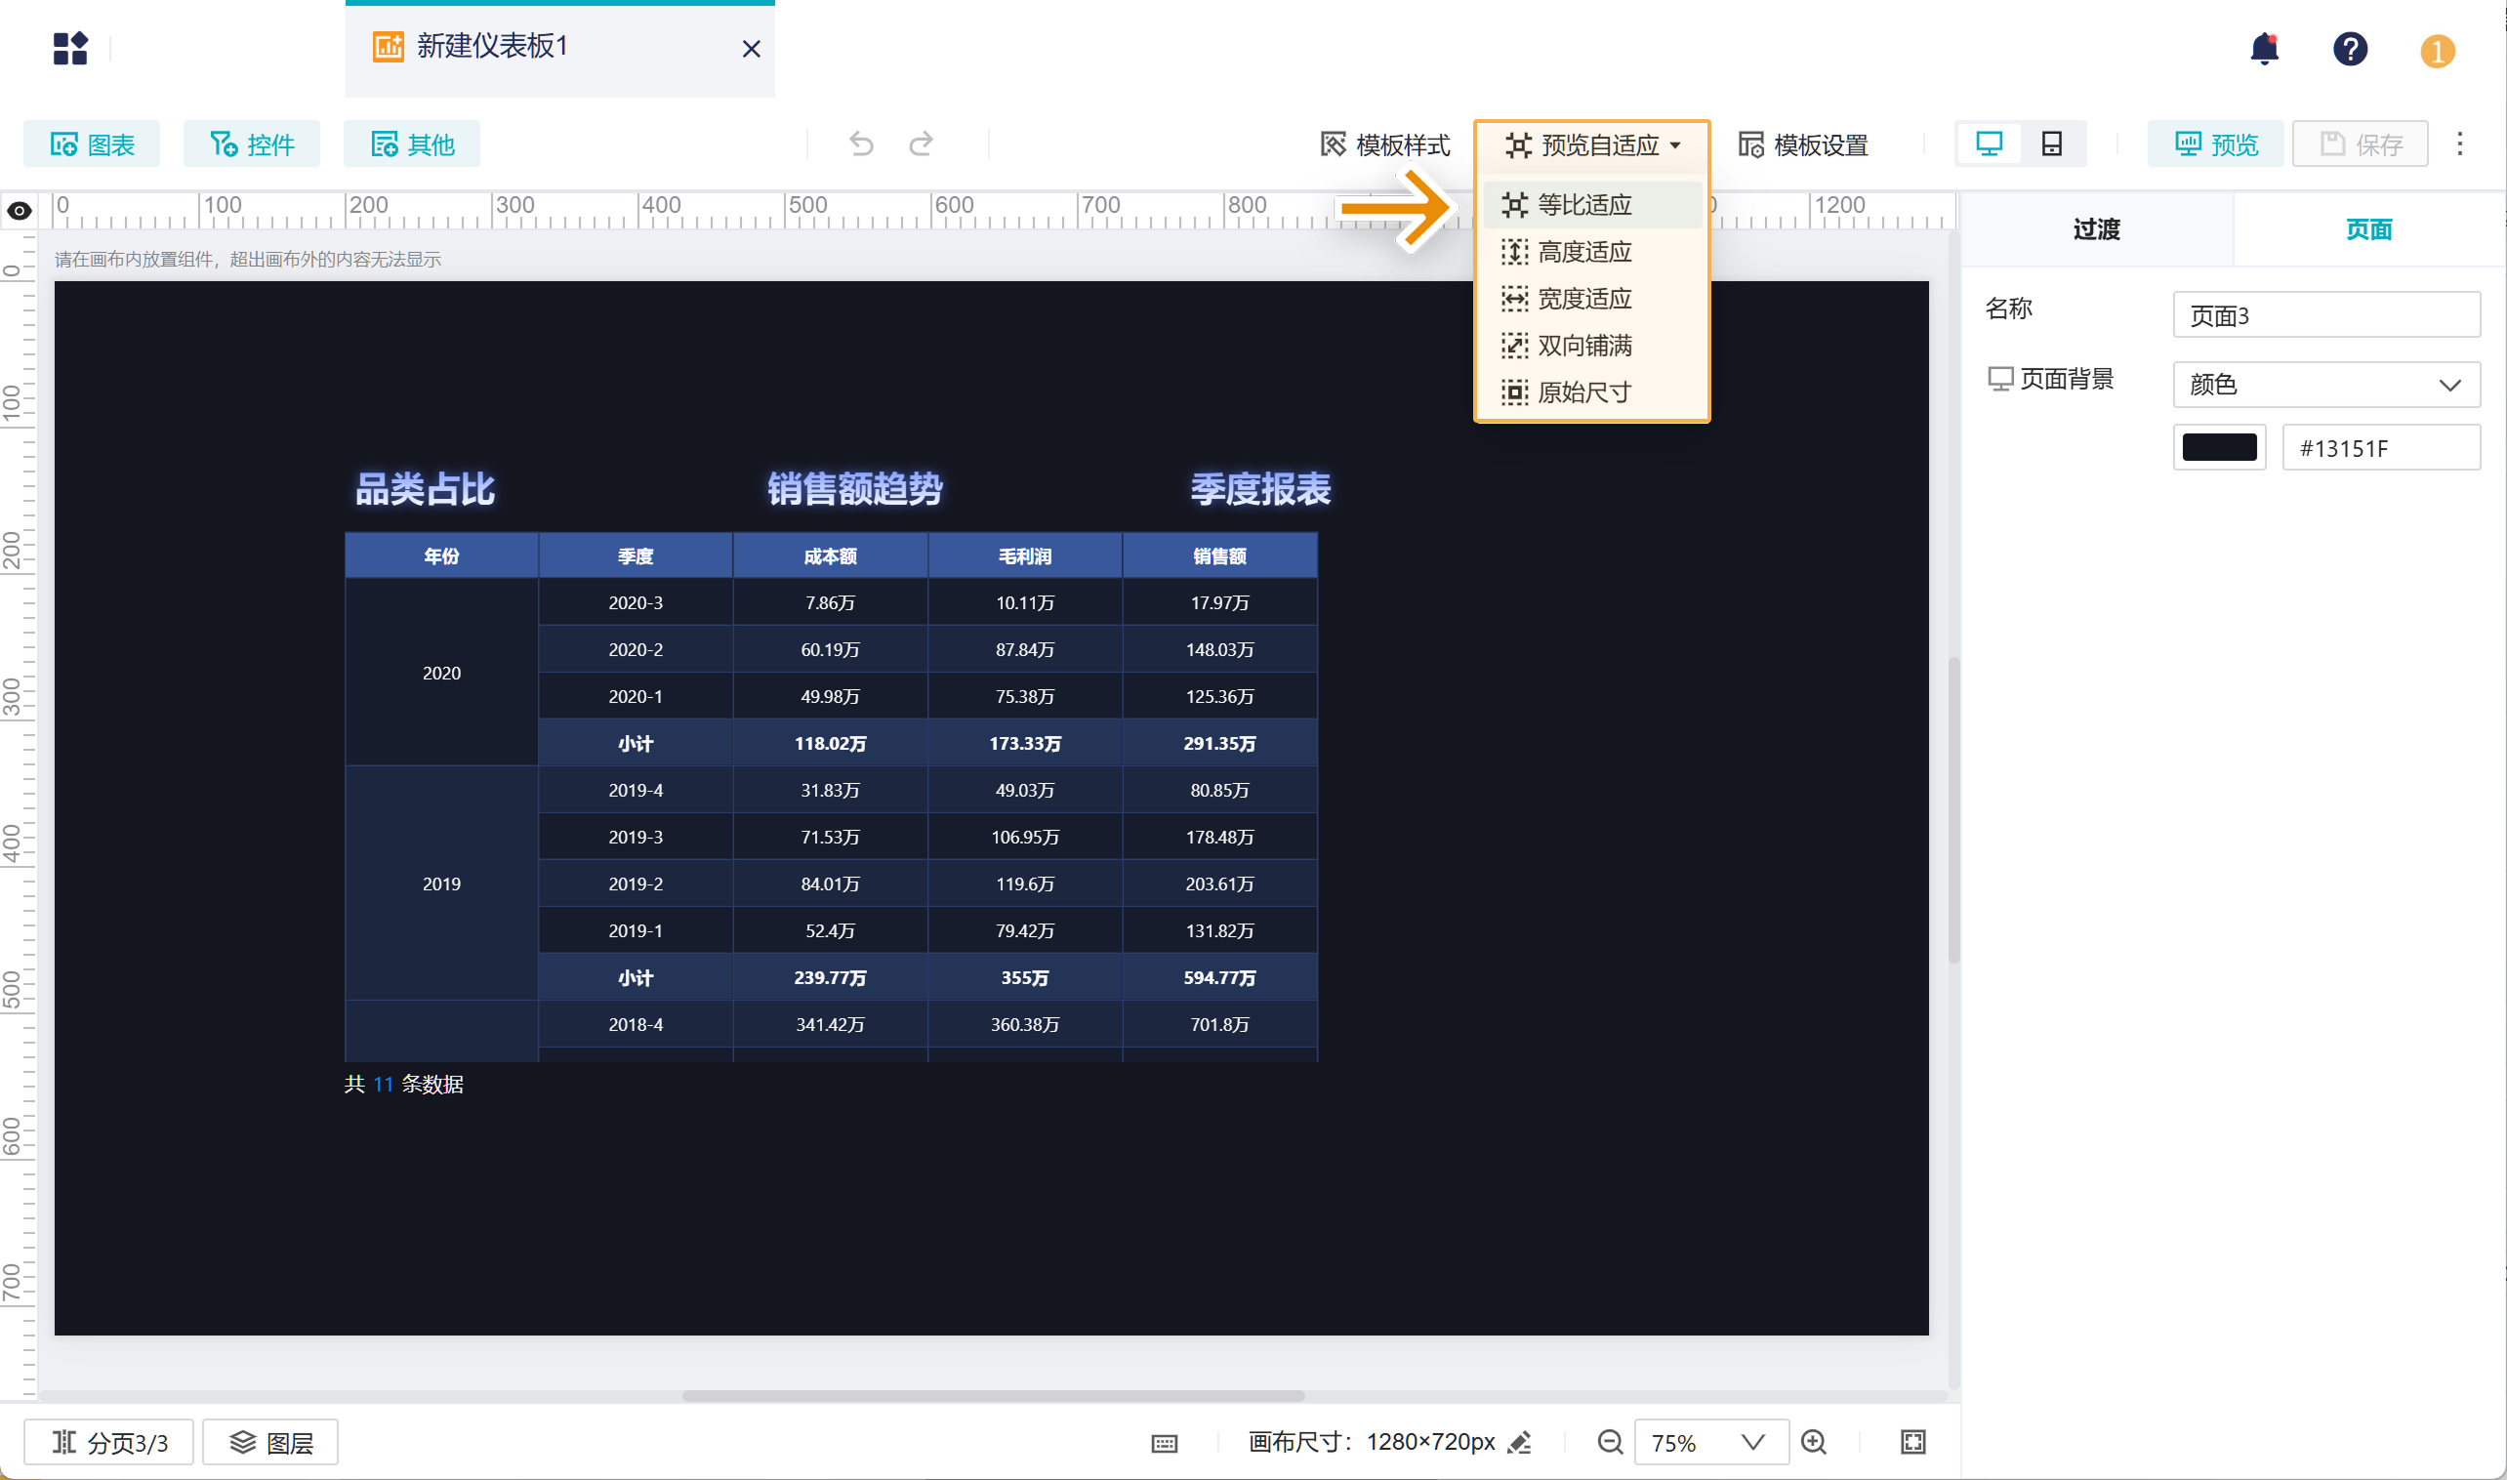Open the 页面背景 颜色 dropdown
This screenshot has width=2507, height=1480.
pos(2325,384)
